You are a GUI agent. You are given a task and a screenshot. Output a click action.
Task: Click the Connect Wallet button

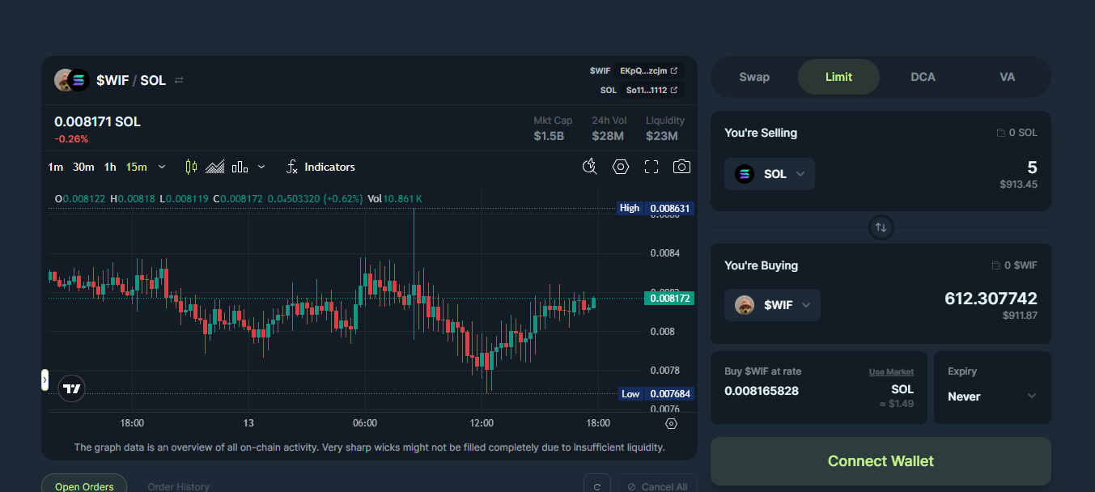[x=881, y=461]
